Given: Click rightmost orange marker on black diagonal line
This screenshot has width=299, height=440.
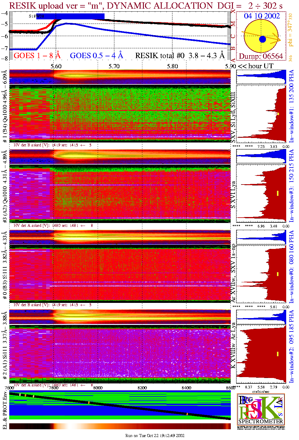Looking at the screenshot, I should pyautogui.click(x=187, y=414).
